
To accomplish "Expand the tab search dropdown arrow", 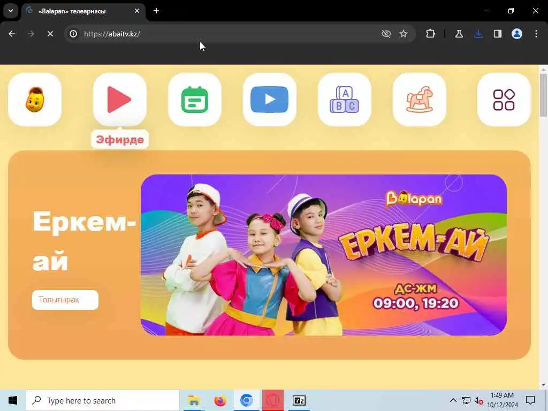I will point(11,11).
